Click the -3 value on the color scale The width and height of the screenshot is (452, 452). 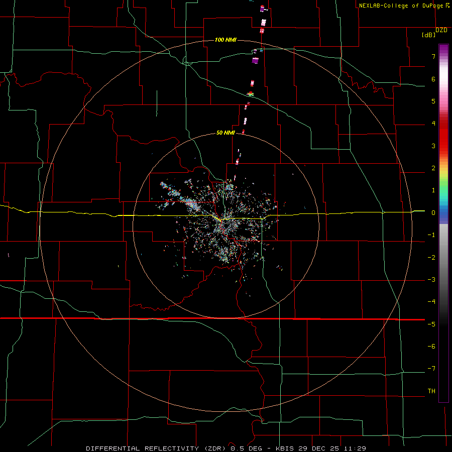pyautogui.click(x=431, y=280)
